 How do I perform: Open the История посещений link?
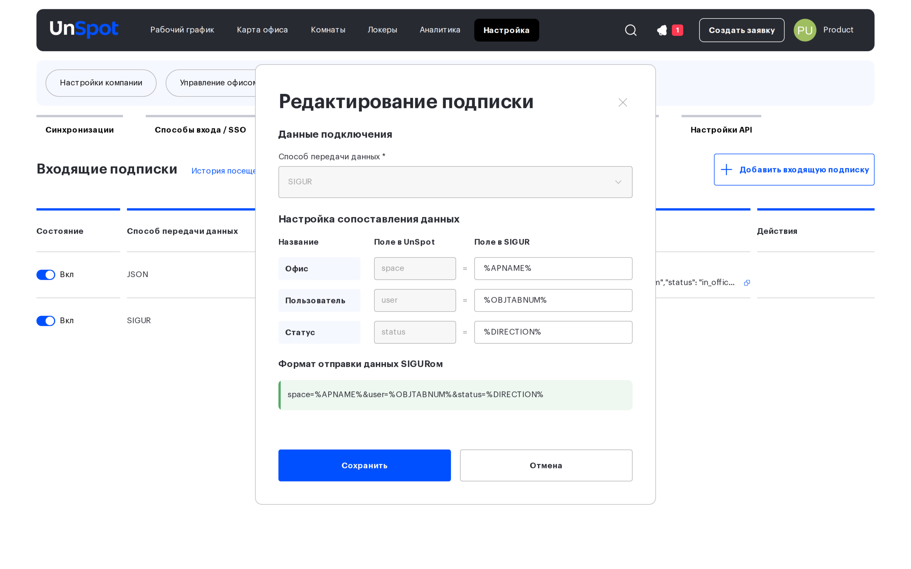point(223,170)
